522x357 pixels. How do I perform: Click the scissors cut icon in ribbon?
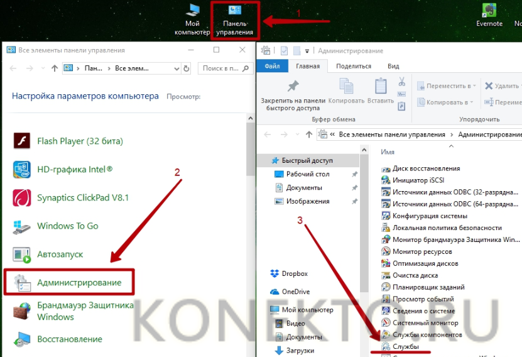coord(402,81)
